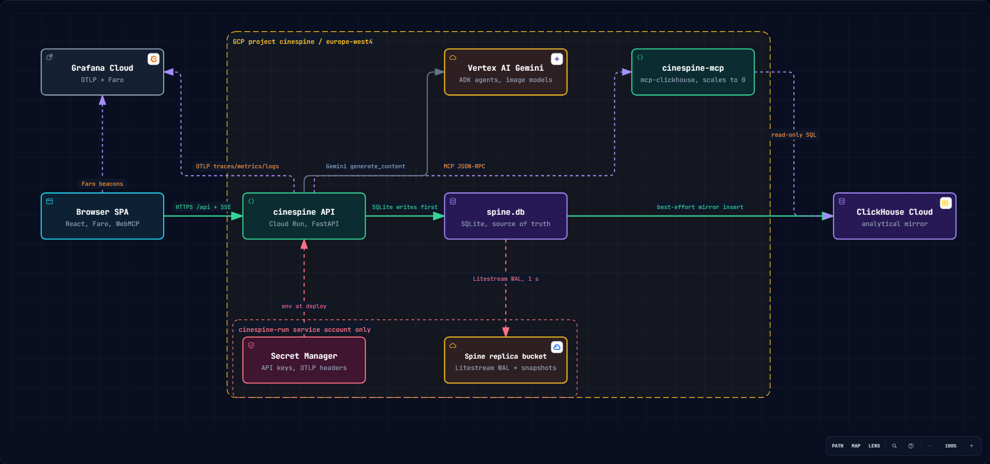Select the Browser SPA node
The image size is (990, 464).
(102, 216)
